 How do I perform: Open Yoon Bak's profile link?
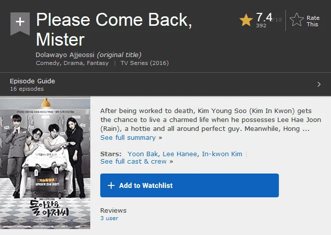point(142,154)
